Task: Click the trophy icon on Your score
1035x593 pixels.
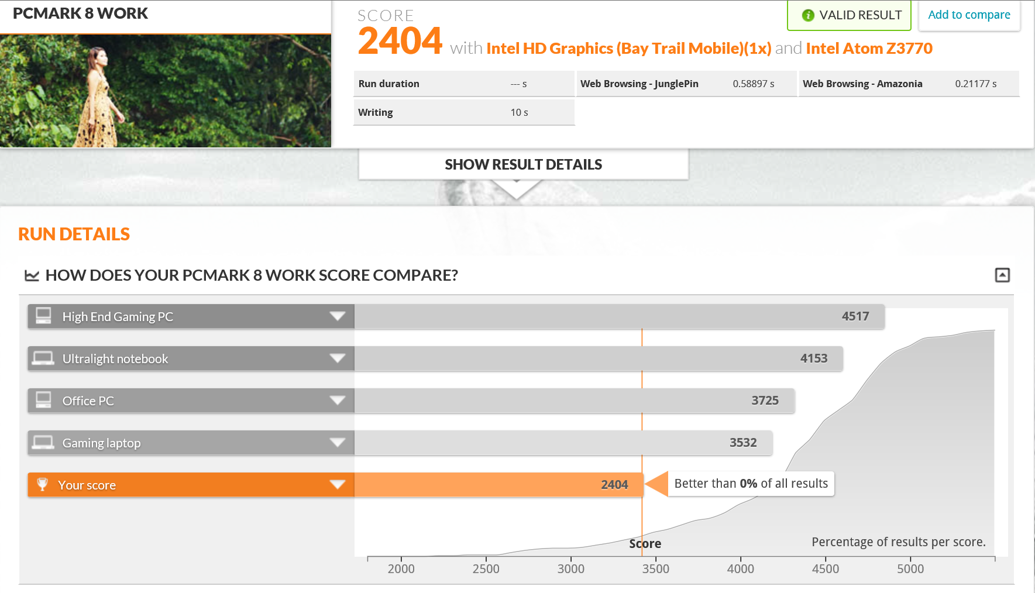Action: pos(42,484)
